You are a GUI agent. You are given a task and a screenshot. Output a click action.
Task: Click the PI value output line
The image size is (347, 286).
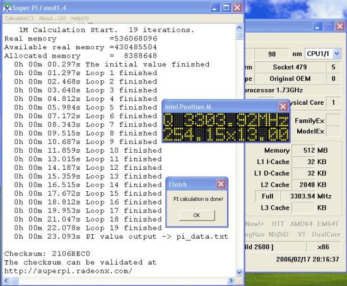coord(121,236)
